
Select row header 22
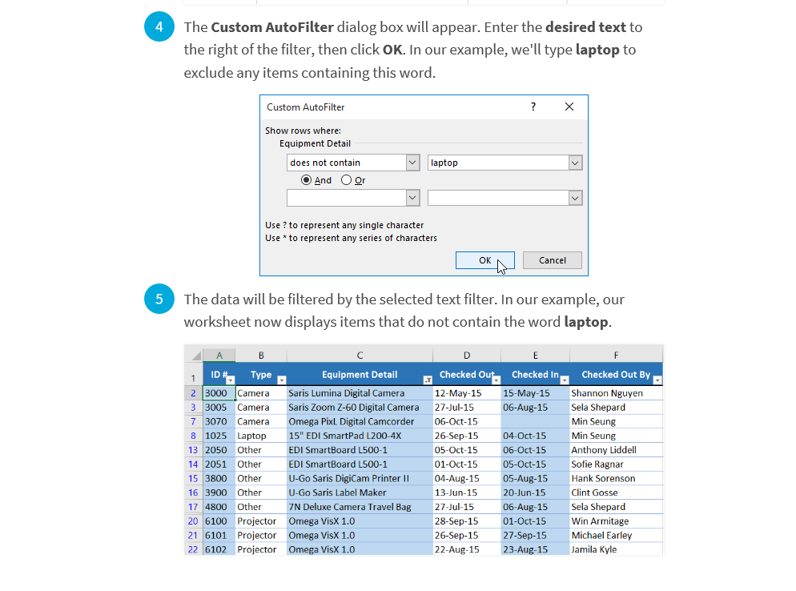tap(194, 549)
